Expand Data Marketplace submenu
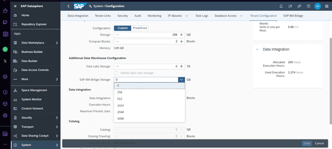The width and height of the screenshot is (332, 149). tap(57, 43)
